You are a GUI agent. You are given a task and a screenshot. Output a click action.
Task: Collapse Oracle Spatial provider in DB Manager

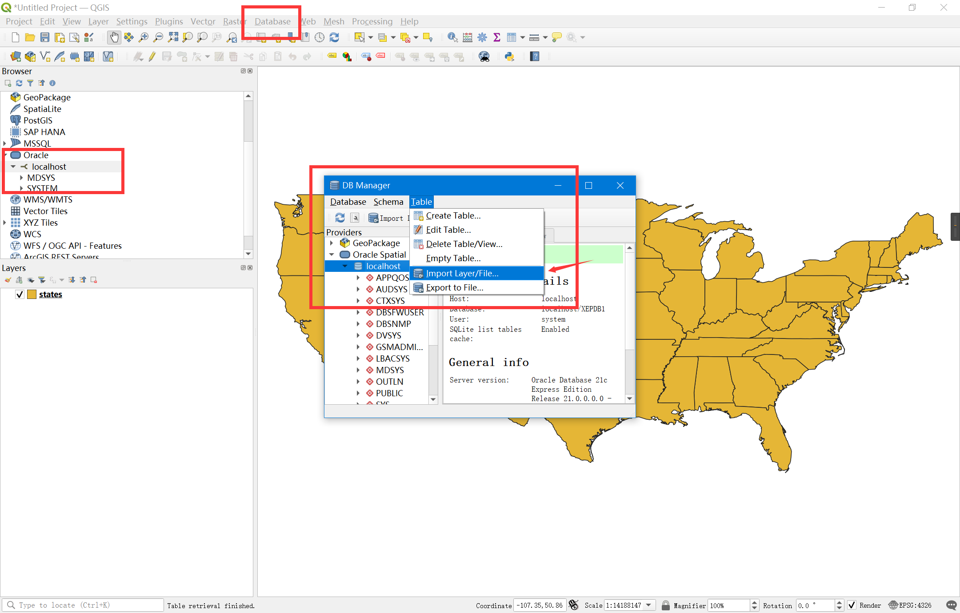point(332,255)
